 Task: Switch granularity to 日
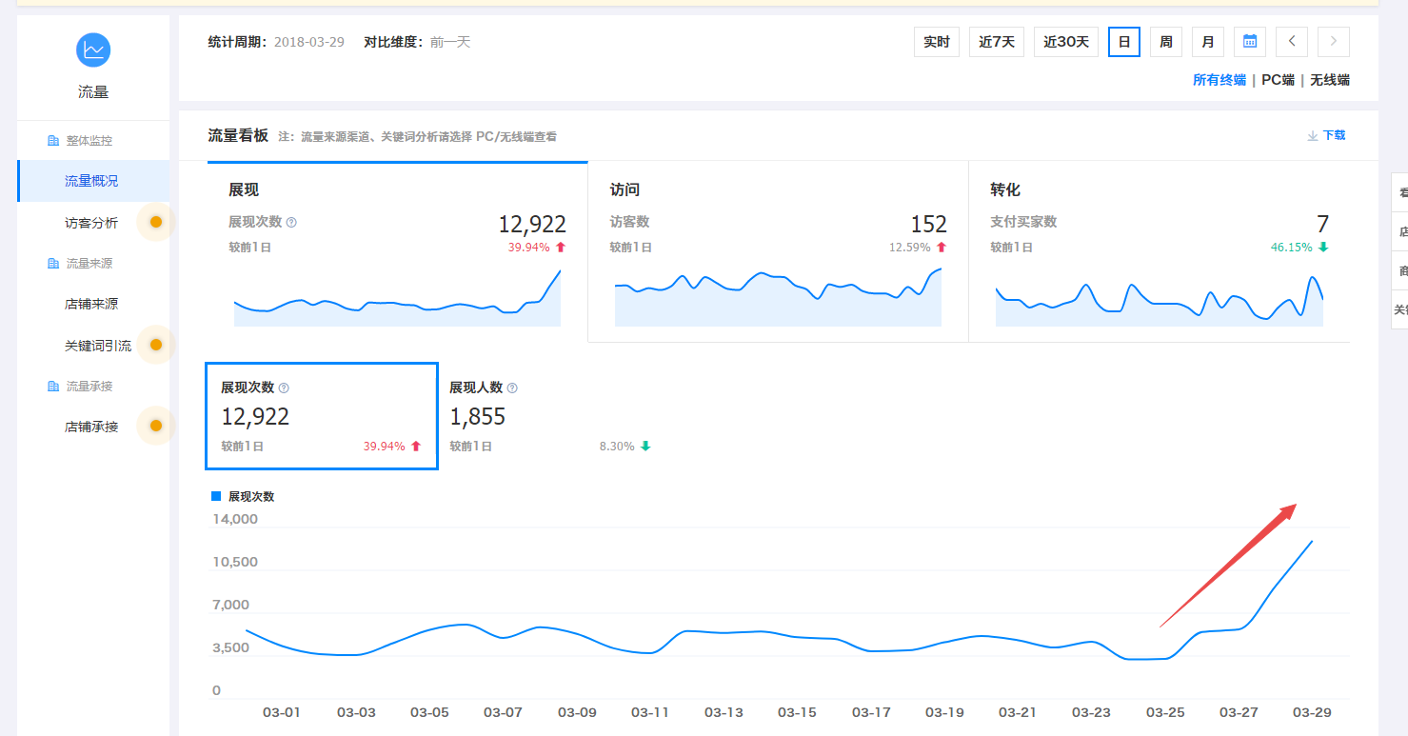pos(1124,42)
